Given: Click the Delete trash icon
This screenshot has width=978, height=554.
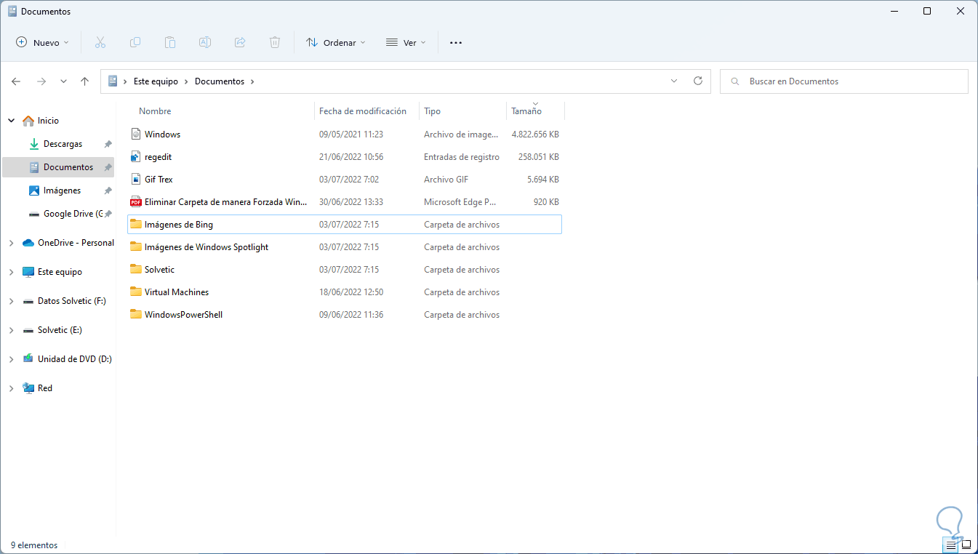Looking at the screenshot, I should 275,43.
